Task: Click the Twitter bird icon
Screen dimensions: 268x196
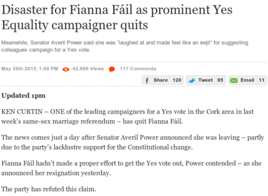Action: point(192,80)
